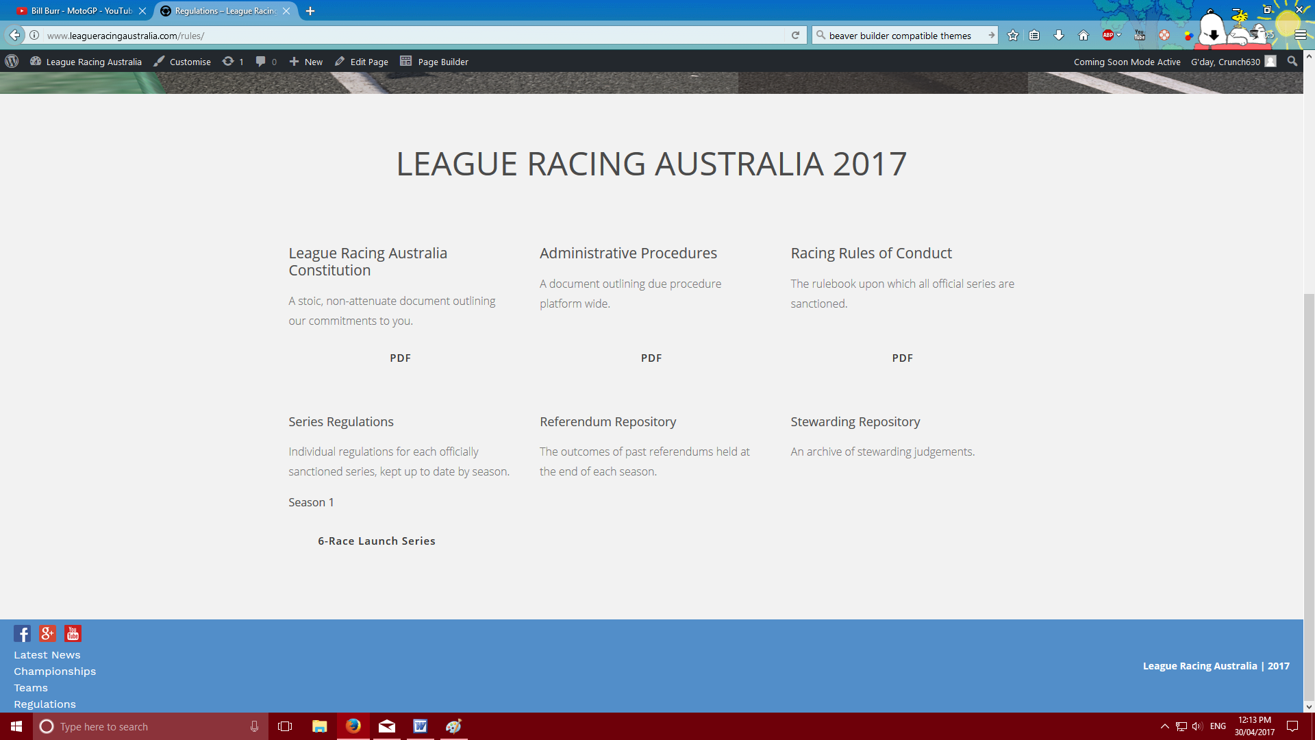This screenshot has height=740, width=1315.
Task: Click Championships link in footer
Action: [55, 671]
